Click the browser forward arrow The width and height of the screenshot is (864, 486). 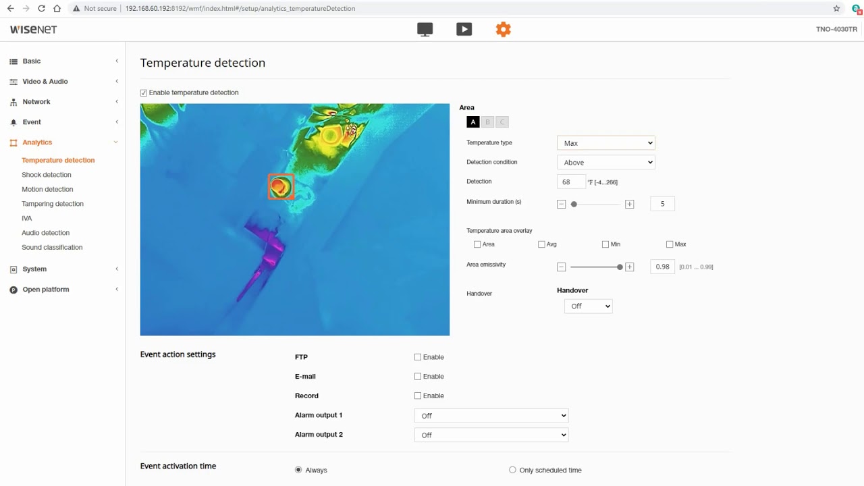point(26,9)
